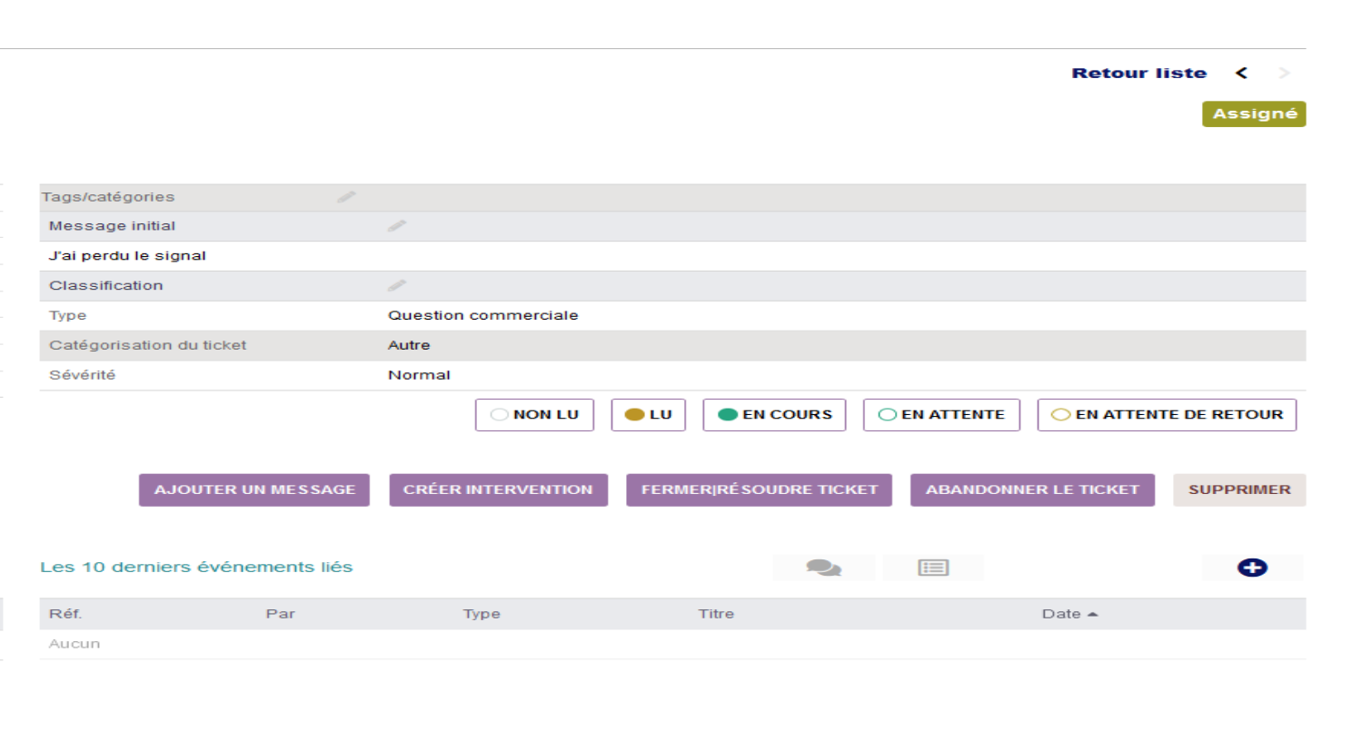Image resolution: width=1352 pixels, height=751 pixels.
Task: Click AJOUTER UN MESSAGE button
Action: [x=254, y=489]
